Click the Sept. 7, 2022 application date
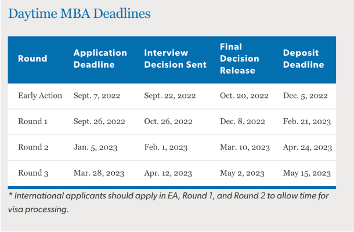This screenshot has height=232, width=354. click(97, 96)
